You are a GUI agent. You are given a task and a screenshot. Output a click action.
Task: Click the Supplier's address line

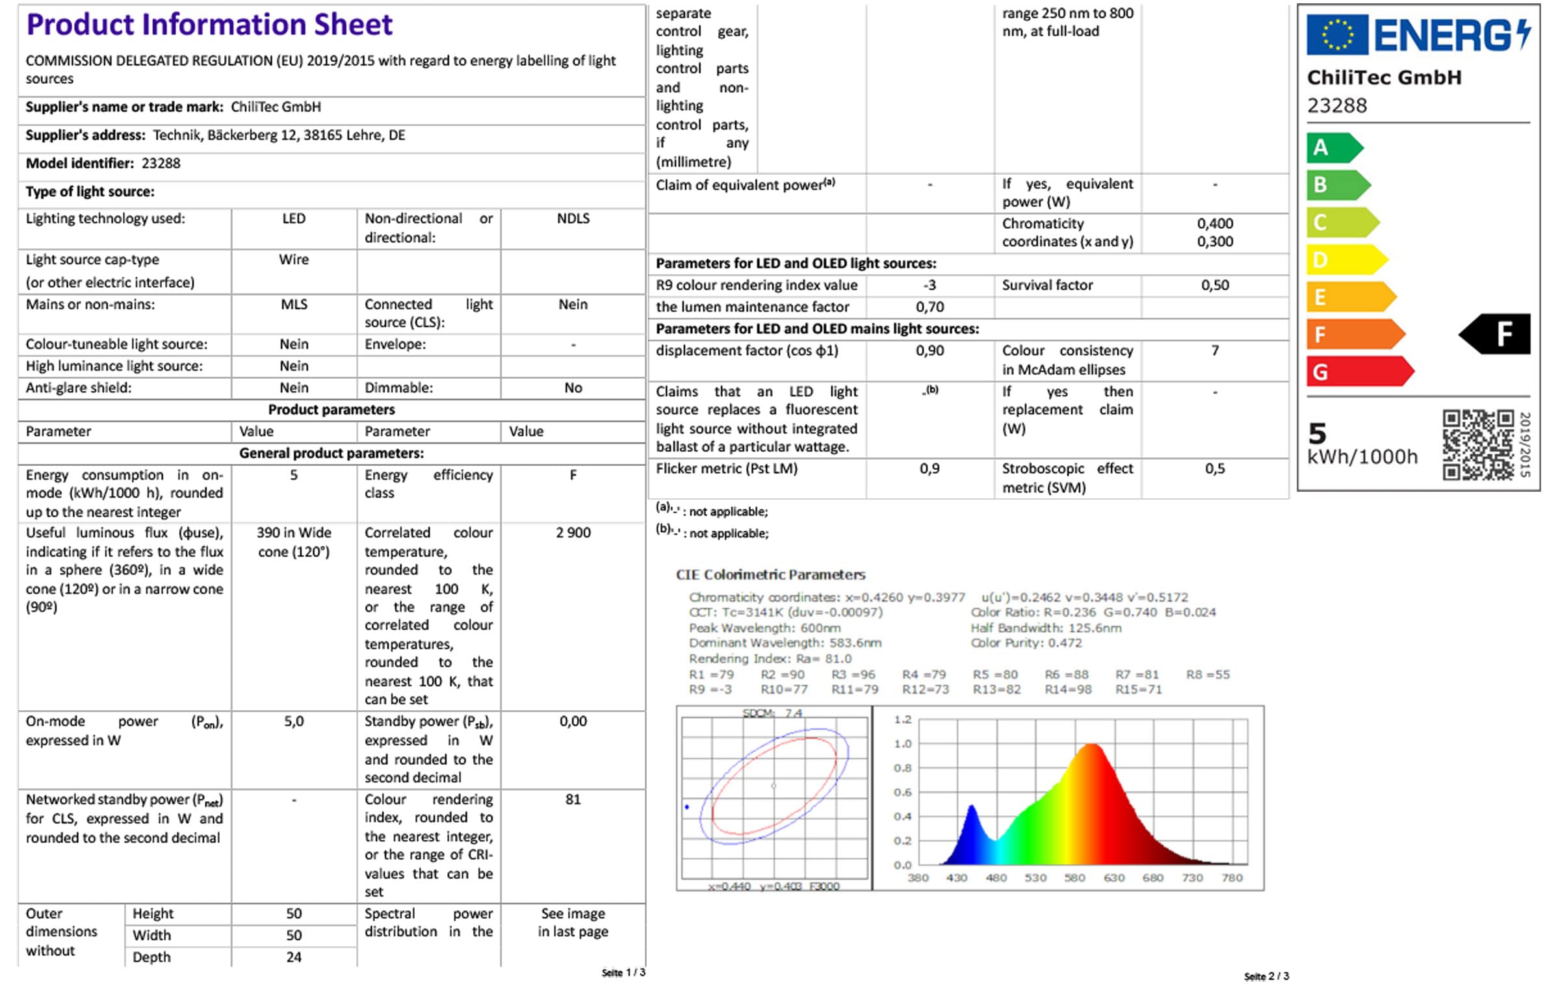click(214, 135)
